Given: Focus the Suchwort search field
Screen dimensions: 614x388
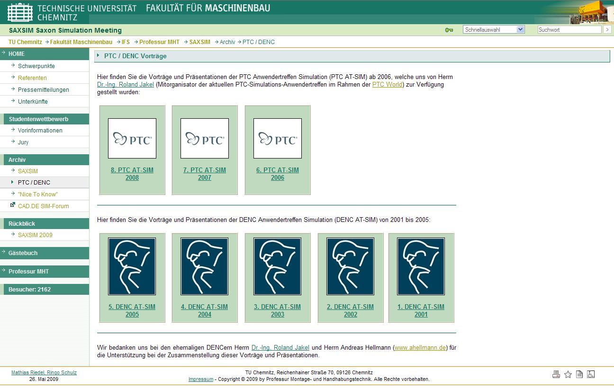Looking at the screenshot, I should pyautogui.click(x=569, y=29).
